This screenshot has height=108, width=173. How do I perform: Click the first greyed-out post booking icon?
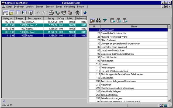click(x=38, y=13)
